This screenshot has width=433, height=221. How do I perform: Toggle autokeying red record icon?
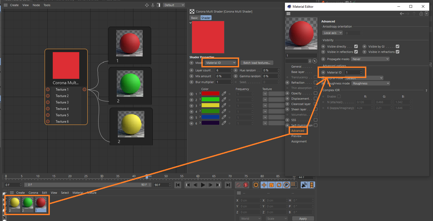(x=246, y=185)
